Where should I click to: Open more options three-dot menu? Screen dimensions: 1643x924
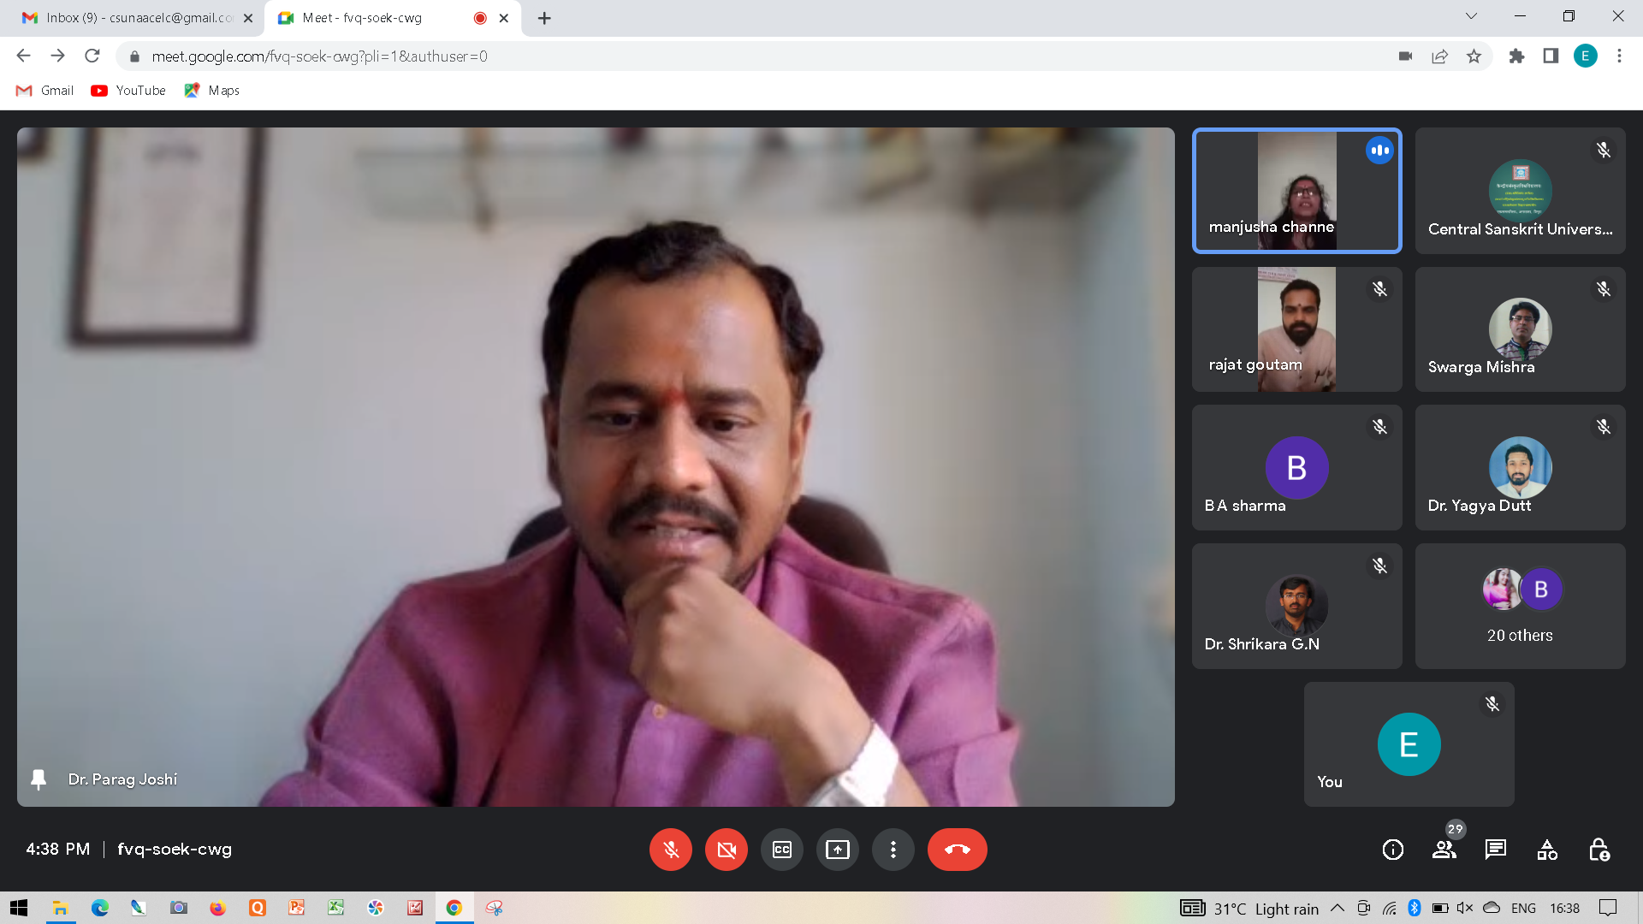pyautogui.click(x=893, y=850)
